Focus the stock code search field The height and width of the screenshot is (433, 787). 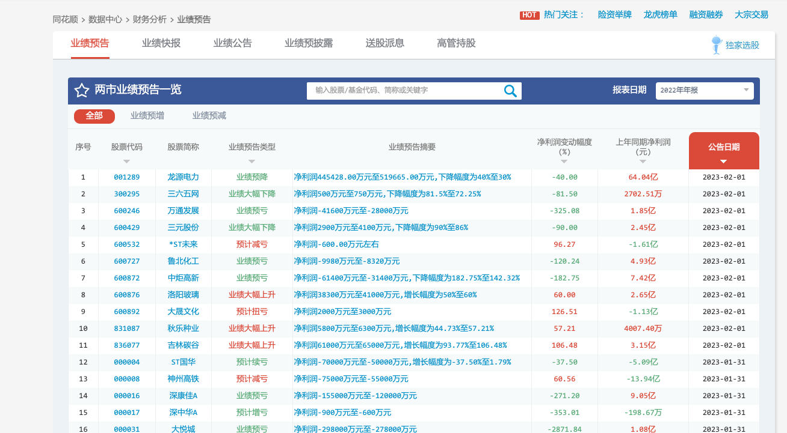pos(404,91)
